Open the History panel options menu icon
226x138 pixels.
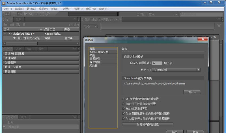pyautogui.click(x=74, y=117)
